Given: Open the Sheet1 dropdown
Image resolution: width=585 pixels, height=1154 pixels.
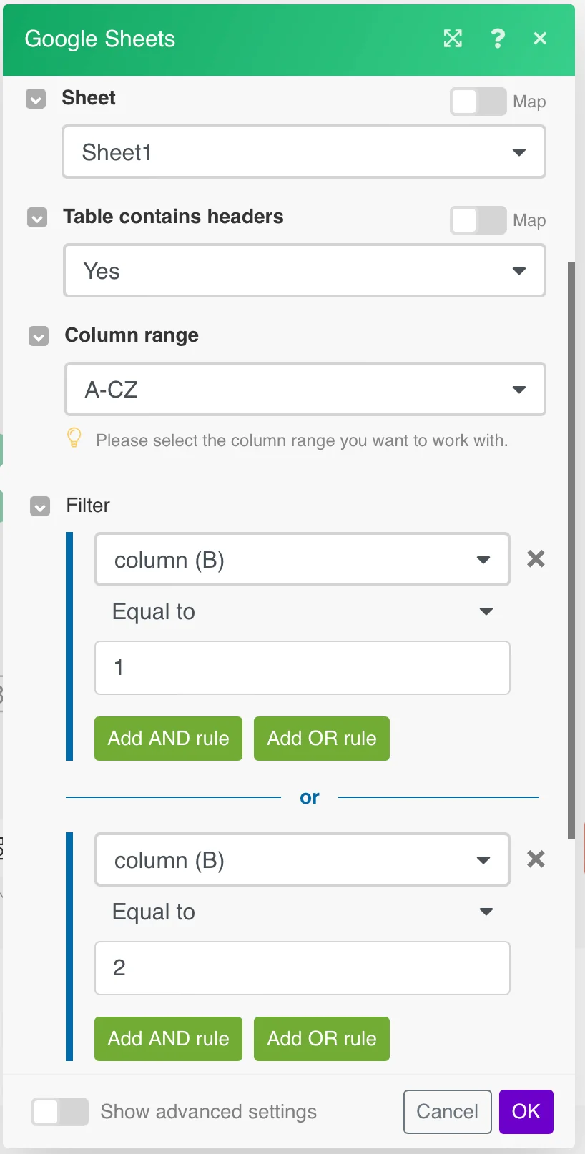Looking at the screenshot, I should click(304, 152).
